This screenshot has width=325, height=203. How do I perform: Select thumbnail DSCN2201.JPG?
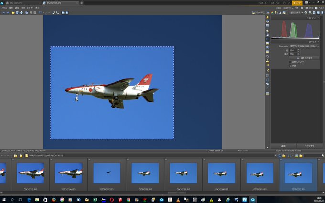(260, 175)
